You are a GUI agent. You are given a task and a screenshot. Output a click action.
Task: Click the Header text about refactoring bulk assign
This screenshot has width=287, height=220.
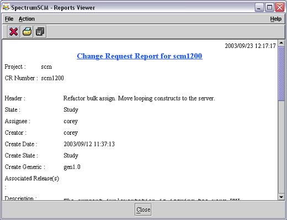coord(139,98)
